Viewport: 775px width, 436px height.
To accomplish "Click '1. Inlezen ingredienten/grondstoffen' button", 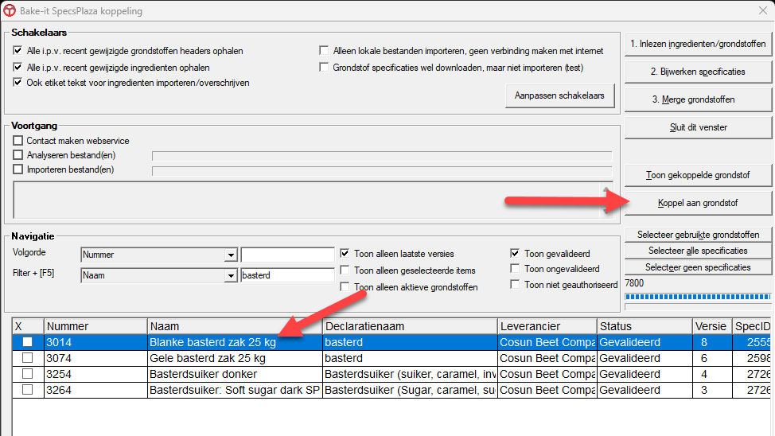I will pos(698,44).
